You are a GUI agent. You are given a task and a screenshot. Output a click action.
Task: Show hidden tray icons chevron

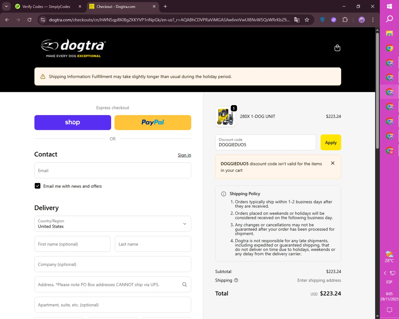[385, 273]
